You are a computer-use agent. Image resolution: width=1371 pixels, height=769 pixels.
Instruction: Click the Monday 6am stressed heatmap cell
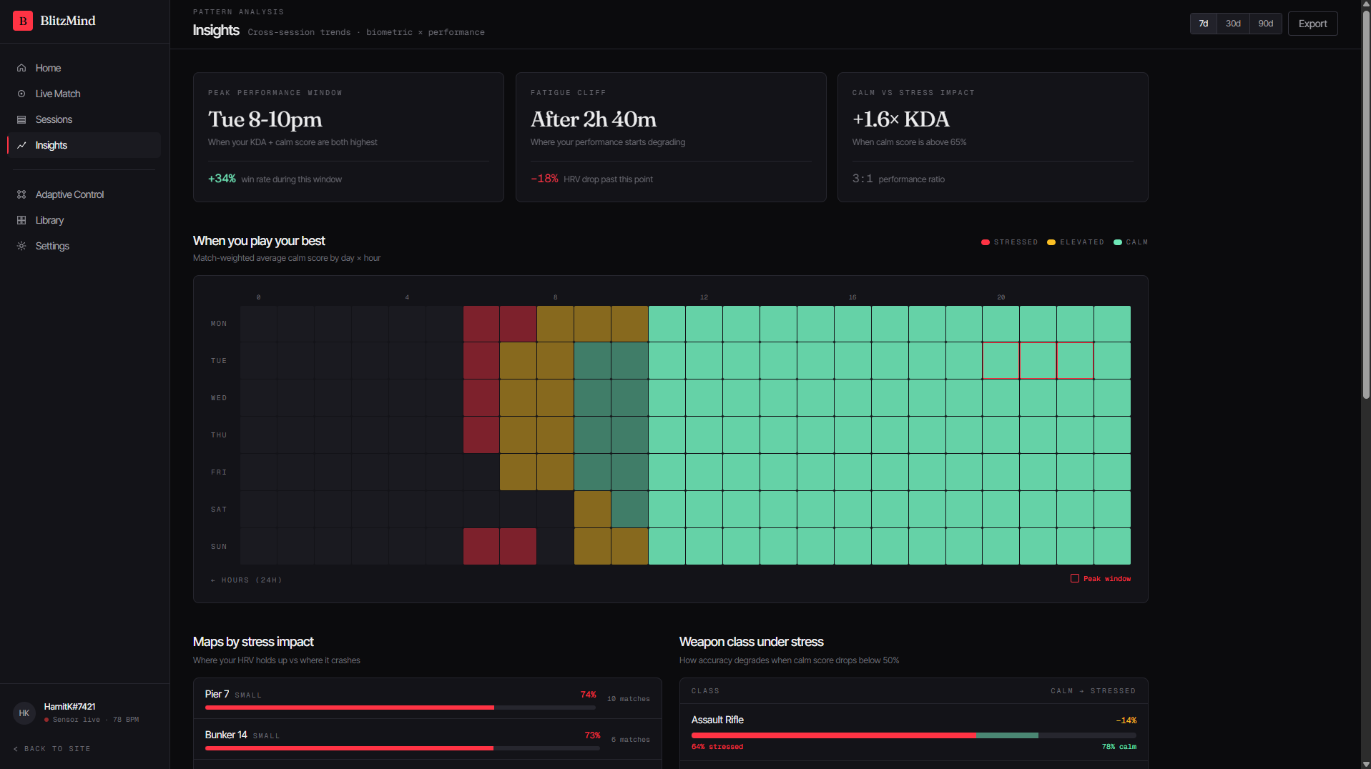point(481,324)
